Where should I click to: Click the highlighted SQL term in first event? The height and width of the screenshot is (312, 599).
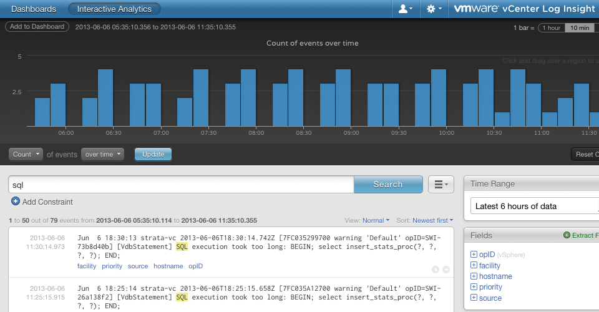(182, 246)
